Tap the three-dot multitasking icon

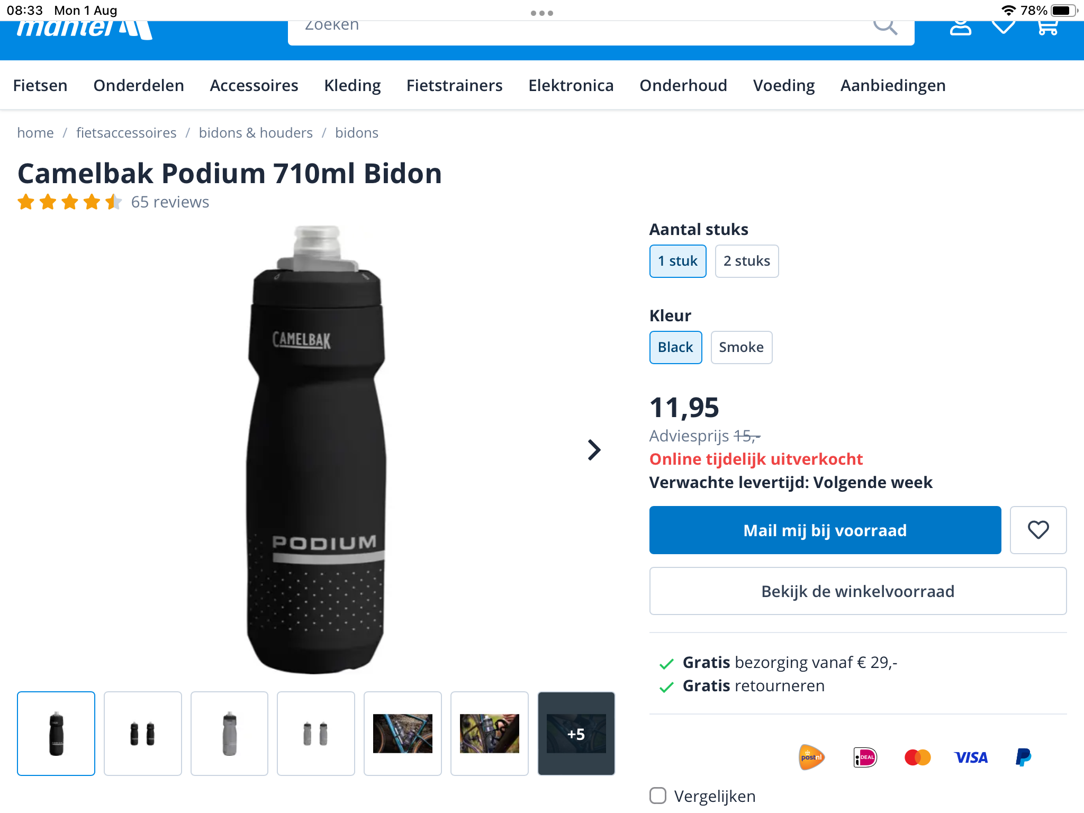[542, 13]
